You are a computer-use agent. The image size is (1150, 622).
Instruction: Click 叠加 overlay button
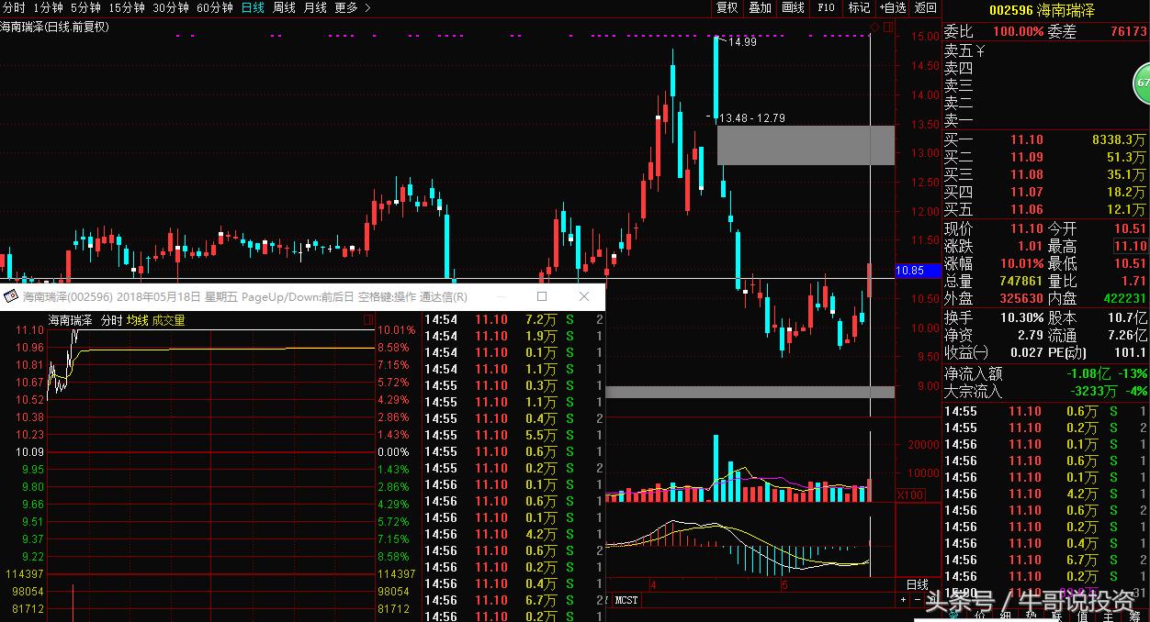760,7
